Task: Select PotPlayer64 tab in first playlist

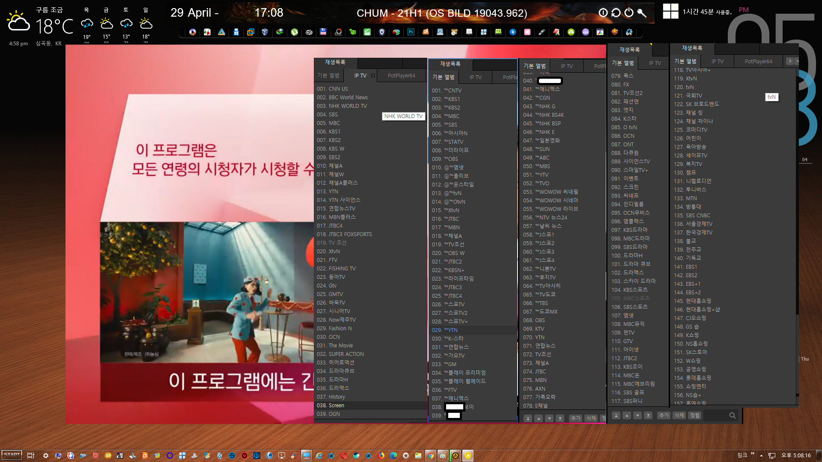Action: point(402,76)
